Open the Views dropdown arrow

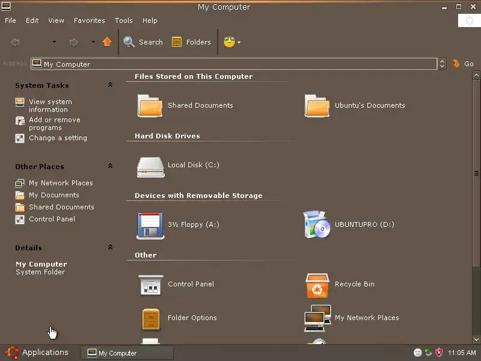pyautogui.click(x=239, y=42)
